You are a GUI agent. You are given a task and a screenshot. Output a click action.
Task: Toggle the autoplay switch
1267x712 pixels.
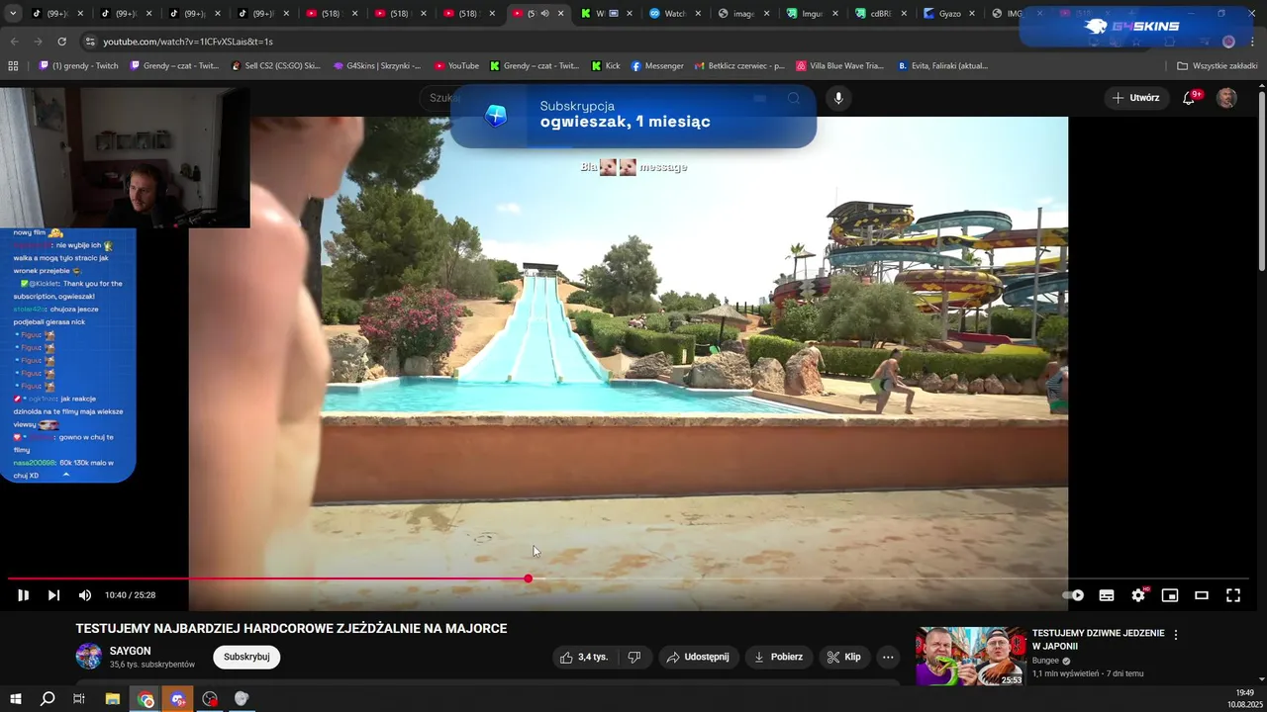pos(1073,595)
